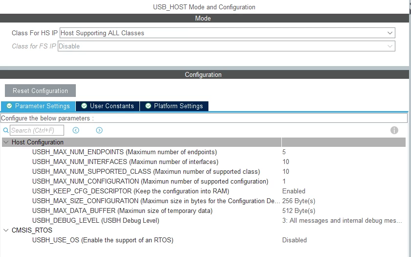Click green check icon on Parameter Settings
Image resolution: width=411 pixels, height=257 pixels.
pyautogui.click(x=9, y=106)
